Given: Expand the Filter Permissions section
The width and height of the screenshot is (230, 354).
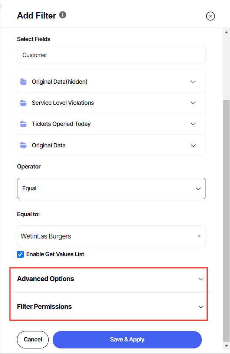Looking at the screenshot, I should tap(201, 307).
